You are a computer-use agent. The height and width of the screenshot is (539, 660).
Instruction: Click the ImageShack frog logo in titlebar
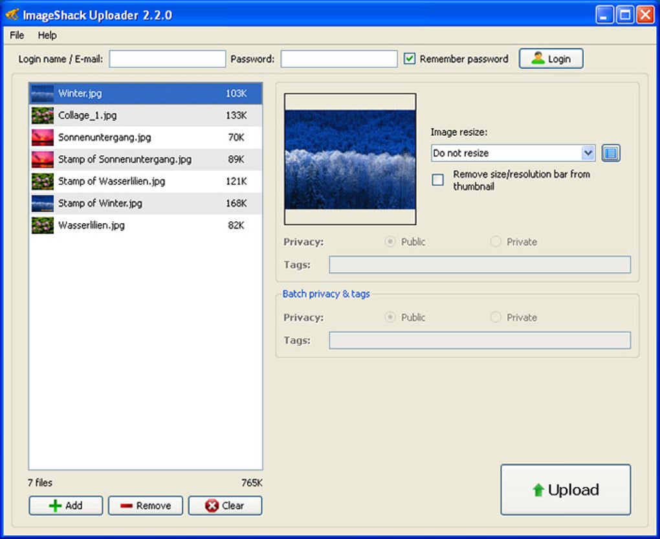pyautogui.click(x=13, y=14)
